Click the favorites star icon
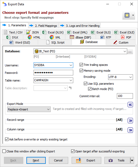Image resolution: width=138 pixels, height=167 pixels. 127,15
